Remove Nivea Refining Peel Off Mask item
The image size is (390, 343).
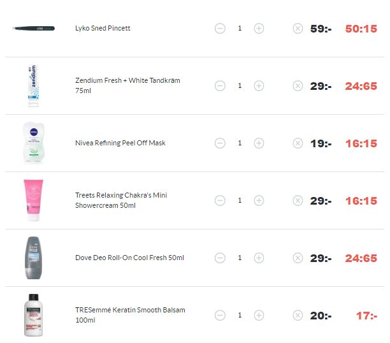pyautogui.click(x=298, y=143)
